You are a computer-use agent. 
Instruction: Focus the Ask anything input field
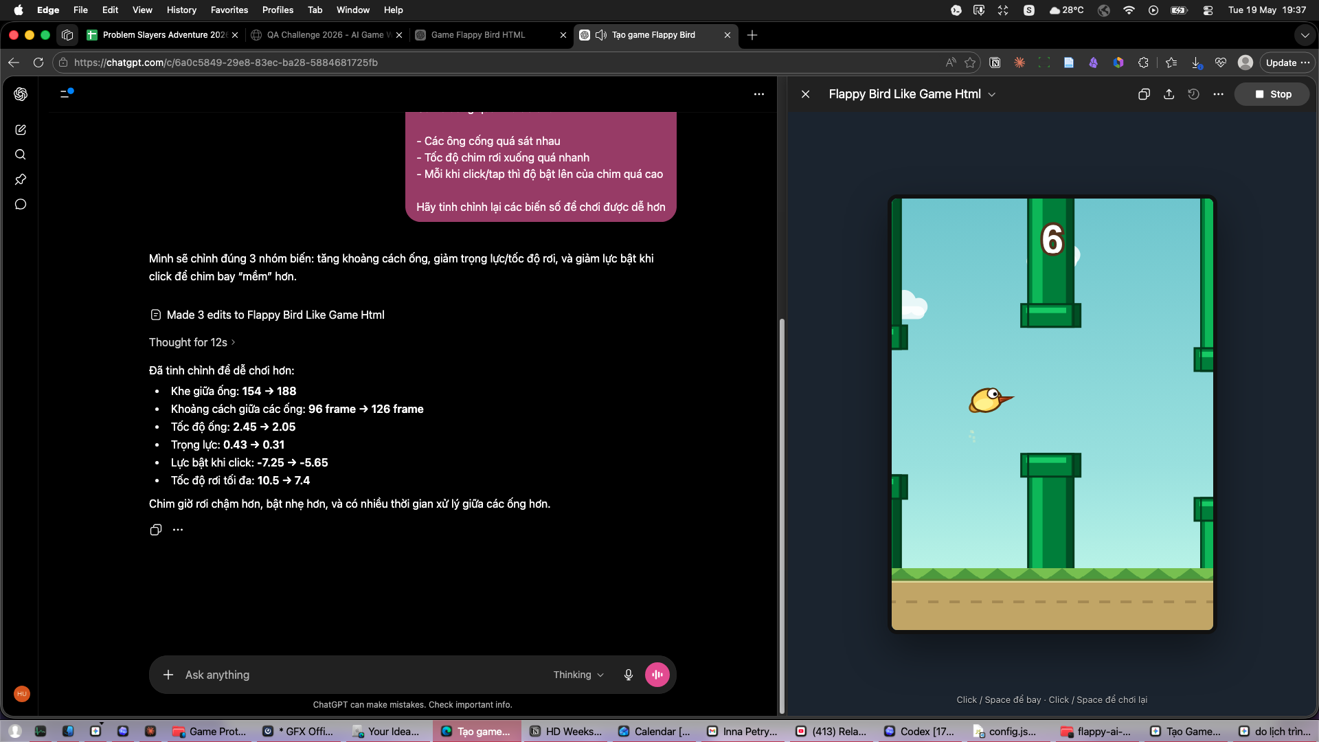coord(364,675)
